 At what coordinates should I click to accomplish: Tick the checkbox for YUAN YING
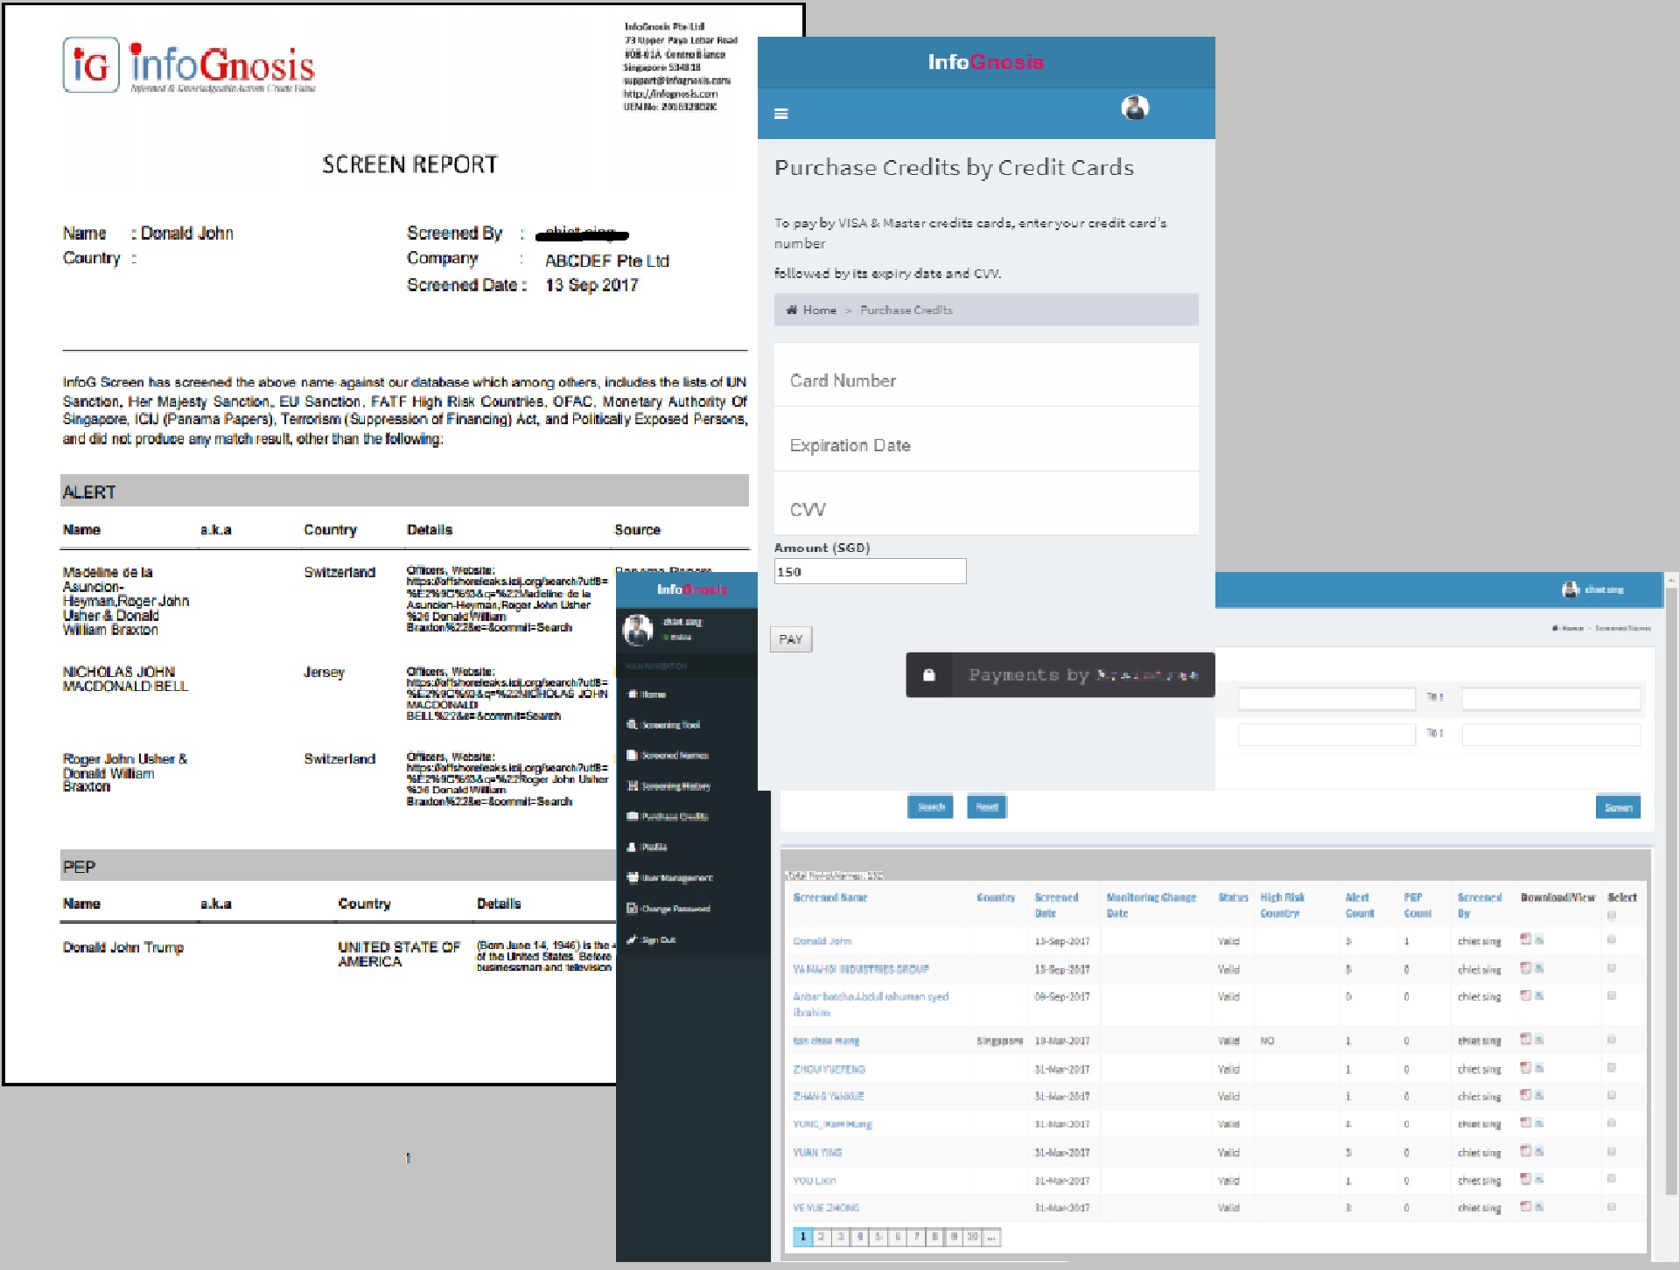click(x=1612, y=1152)
